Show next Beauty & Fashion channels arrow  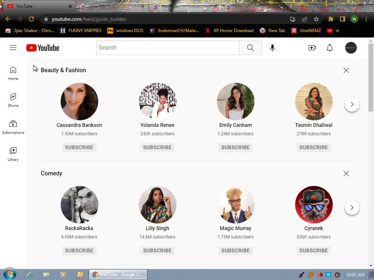[352, 104]
